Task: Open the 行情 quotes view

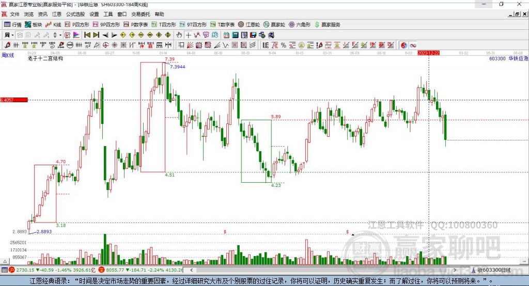Action: click(x=13, y=25)
